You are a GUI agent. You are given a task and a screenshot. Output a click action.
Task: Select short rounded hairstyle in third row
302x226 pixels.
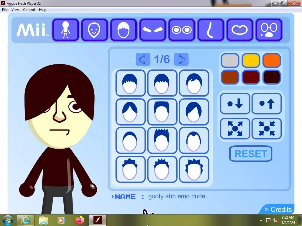pyautogui.click(x=130, y=140)
